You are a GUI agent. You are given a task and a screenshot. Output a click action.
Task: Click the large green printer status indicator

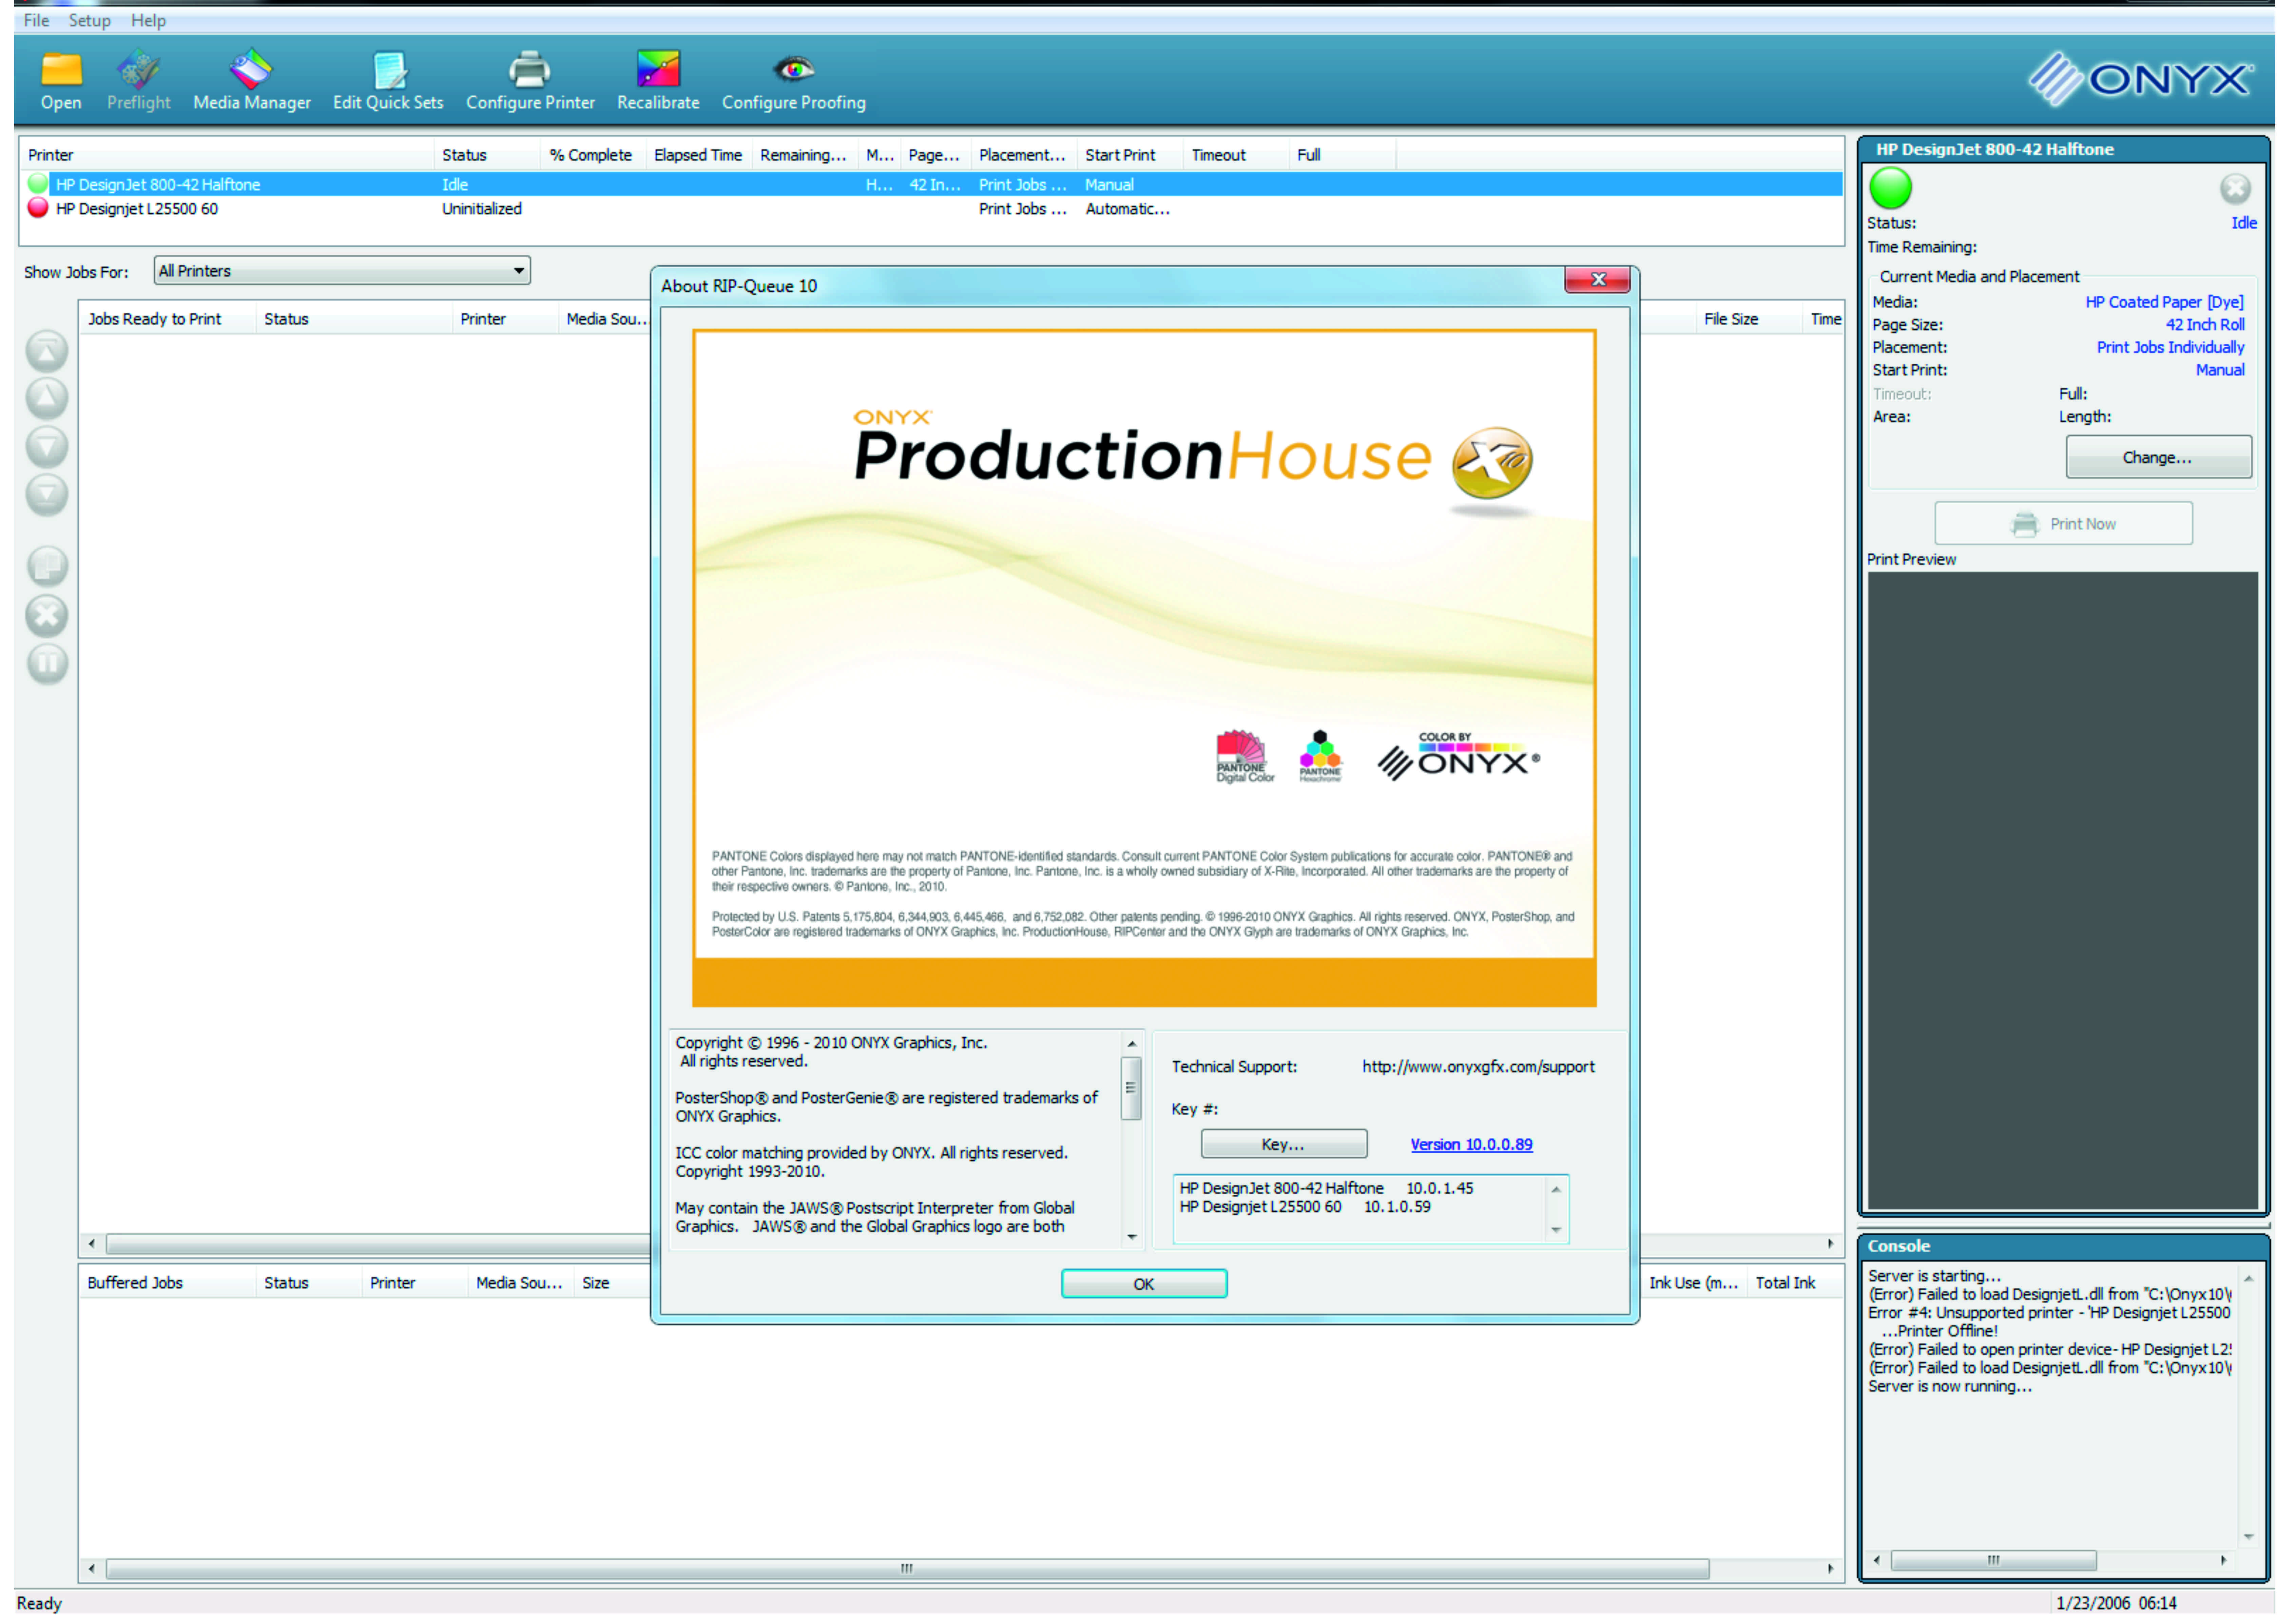[1891, 188]
